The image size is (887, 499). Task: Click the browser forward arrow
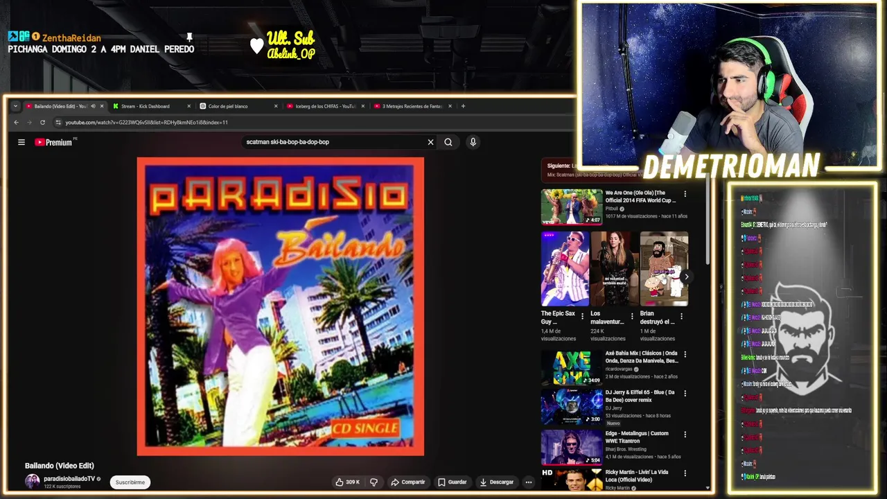(x=29, y=123)
